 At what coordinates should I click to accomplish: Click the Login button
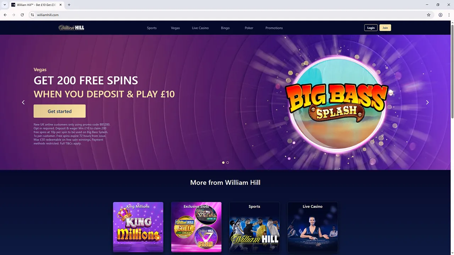(x=371, y=28)
